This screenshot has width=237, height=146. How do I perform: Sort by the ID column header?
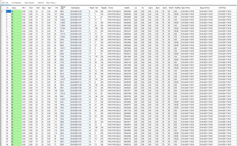pyautogui.click(x=9, y=8)
